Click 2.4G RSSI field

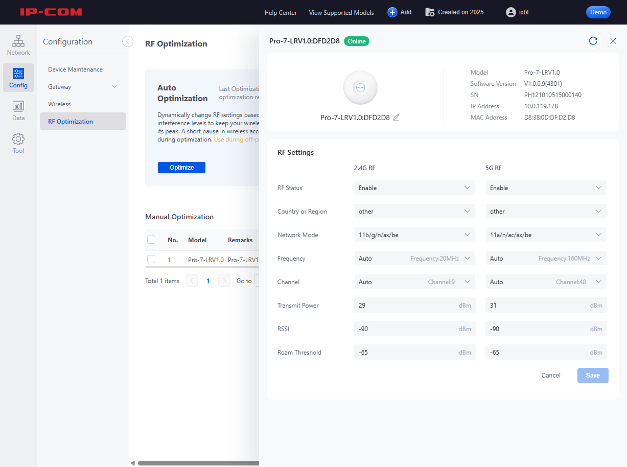tap(415, 329)
